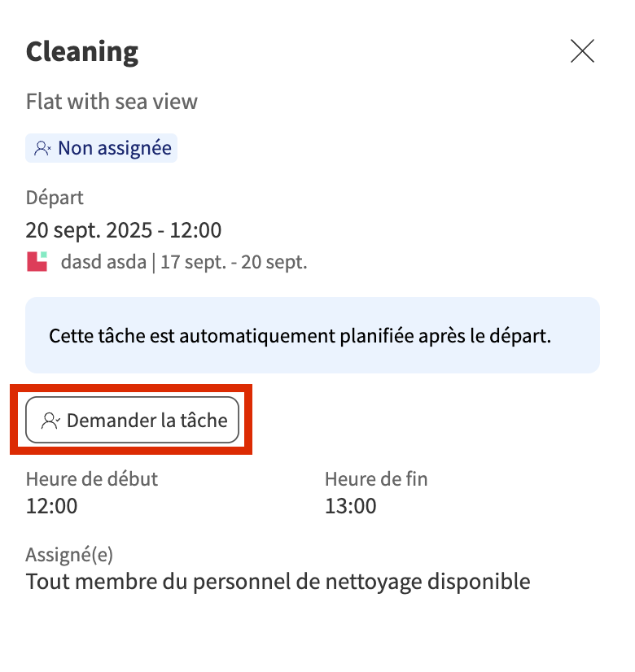Select the 13:00 end time value

coord(351,506)
